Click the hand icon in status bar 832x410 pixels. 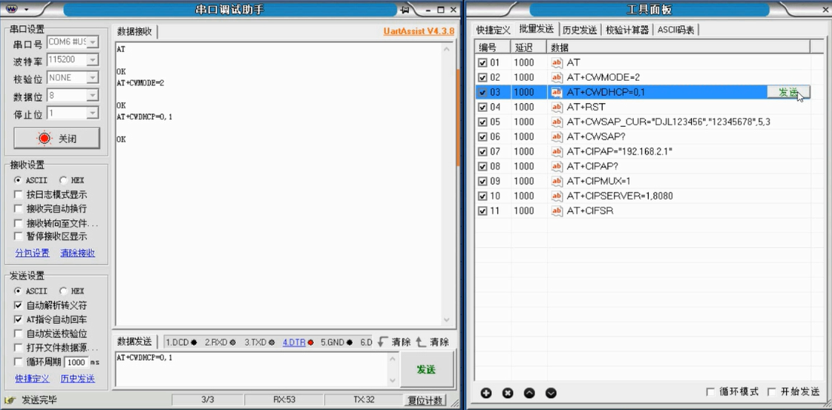click(10, 400)
